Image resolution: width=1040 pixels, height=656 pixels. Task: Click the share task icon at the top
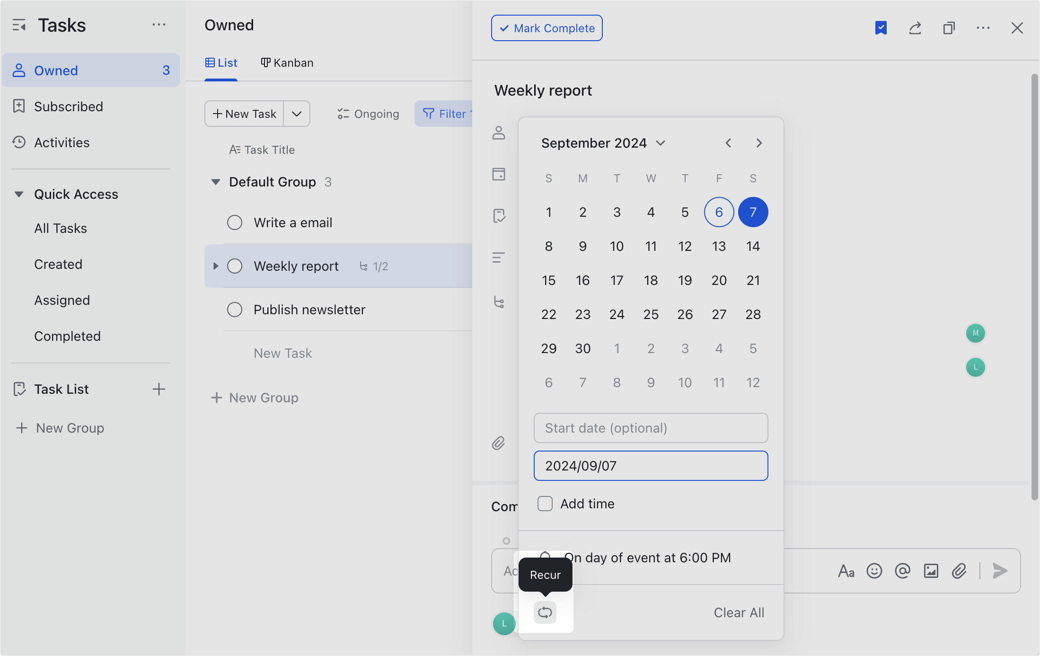[x=915, y=28]
